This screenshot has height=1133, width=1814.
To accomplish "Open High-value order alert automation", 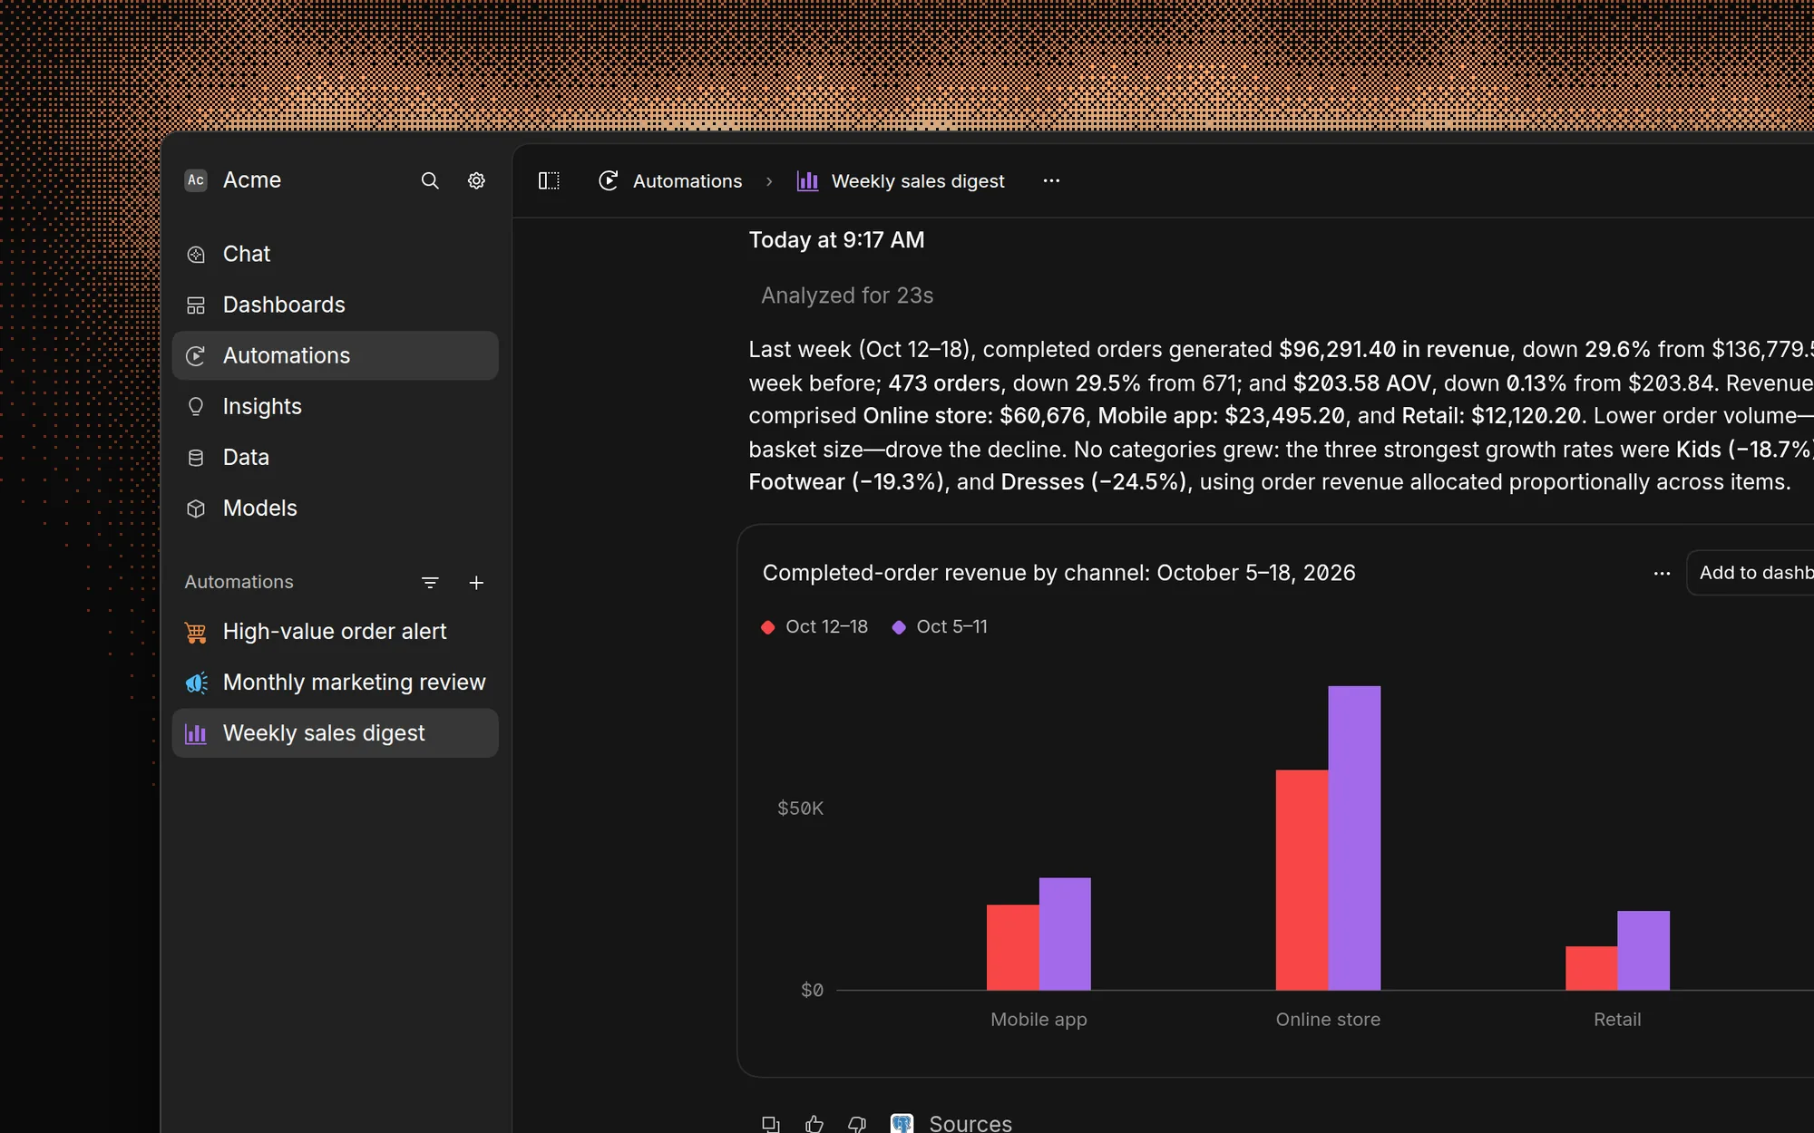I will pos(335,632).
